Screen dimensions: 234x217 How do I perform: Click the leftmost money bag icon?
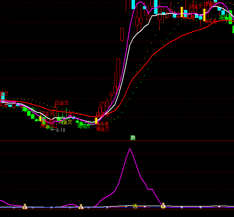(25, 207)
